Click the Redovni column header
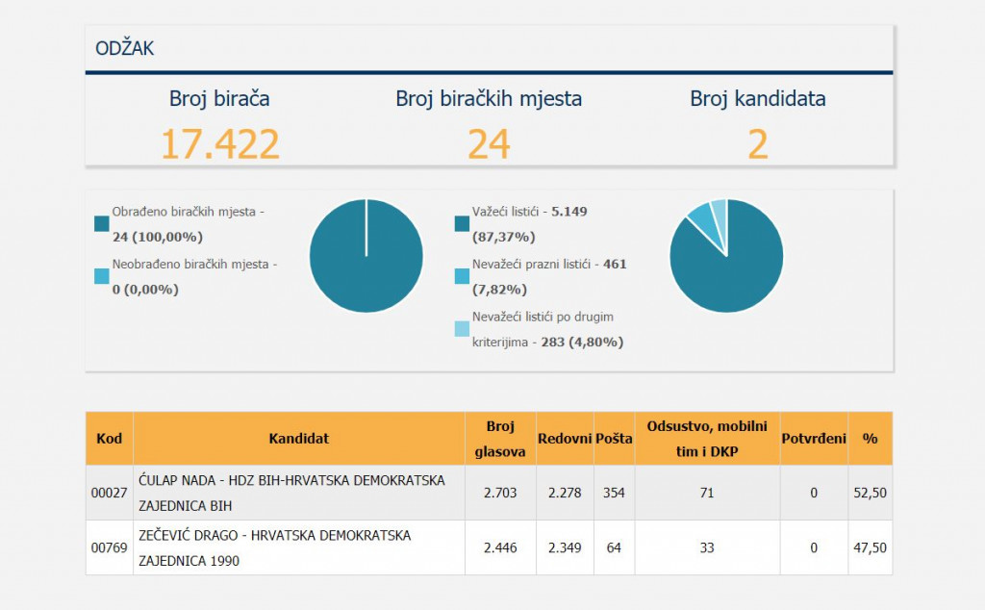Viewport: 985px width, 610px height. [565, 439]
